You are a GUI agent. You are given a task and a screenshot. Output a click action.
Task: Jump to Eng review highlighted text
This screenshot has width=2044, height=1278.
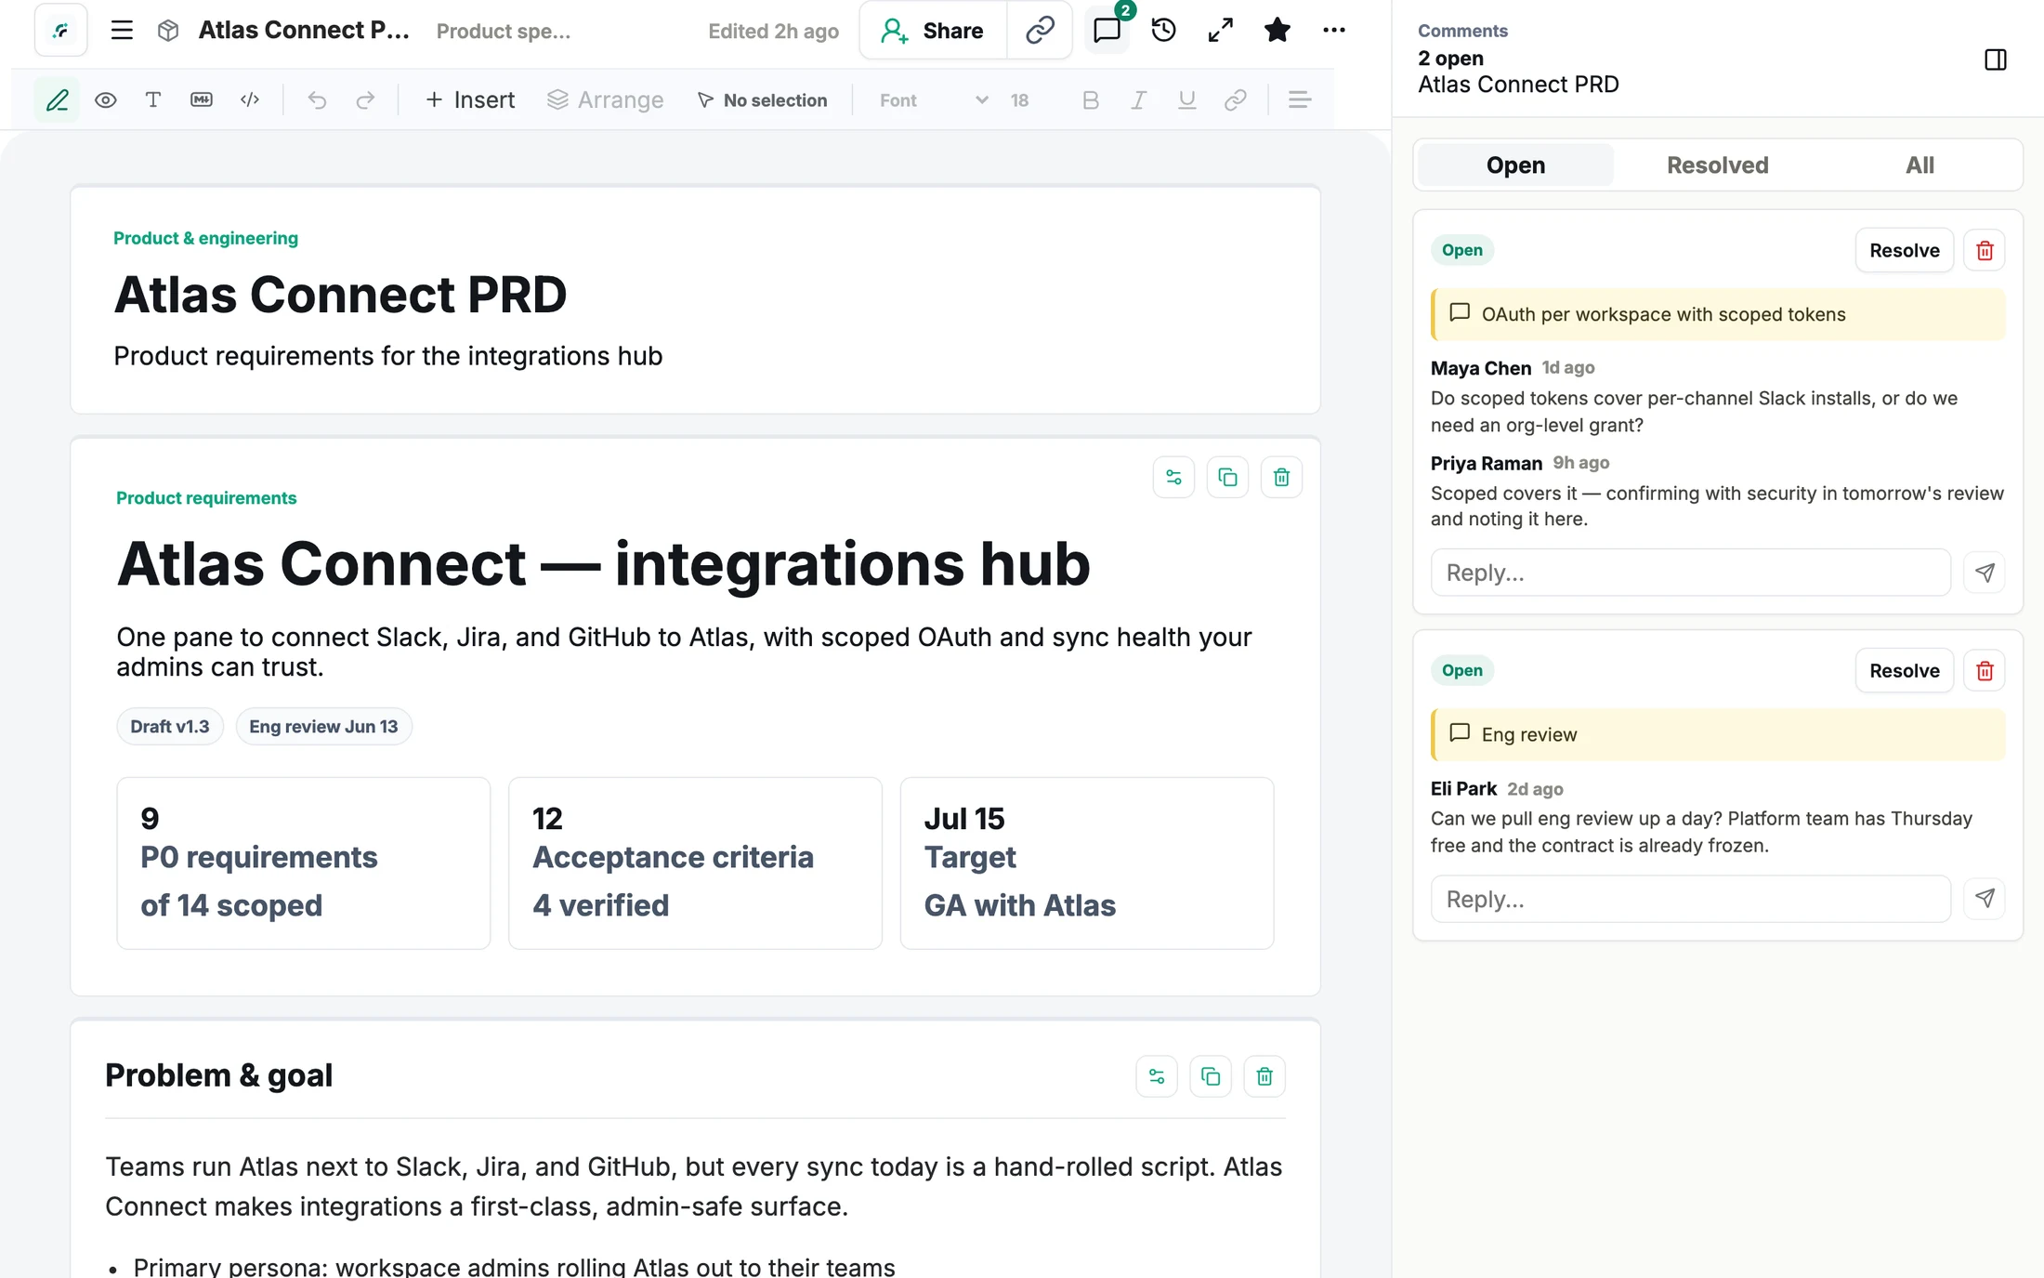(1717, 734)
